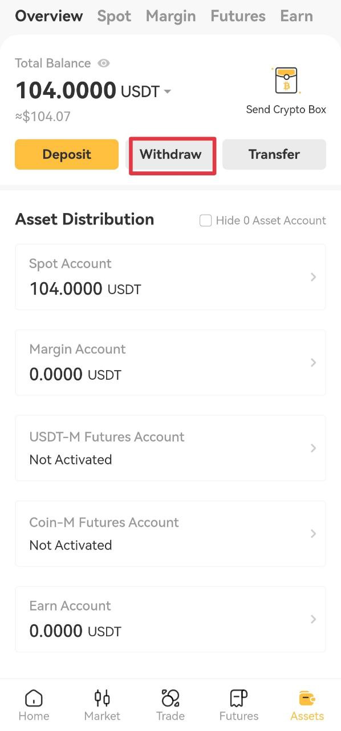This screenshot has height=731, width=341.
Task: Open the Futures icon in bottom bar
Action: [239, 698]
